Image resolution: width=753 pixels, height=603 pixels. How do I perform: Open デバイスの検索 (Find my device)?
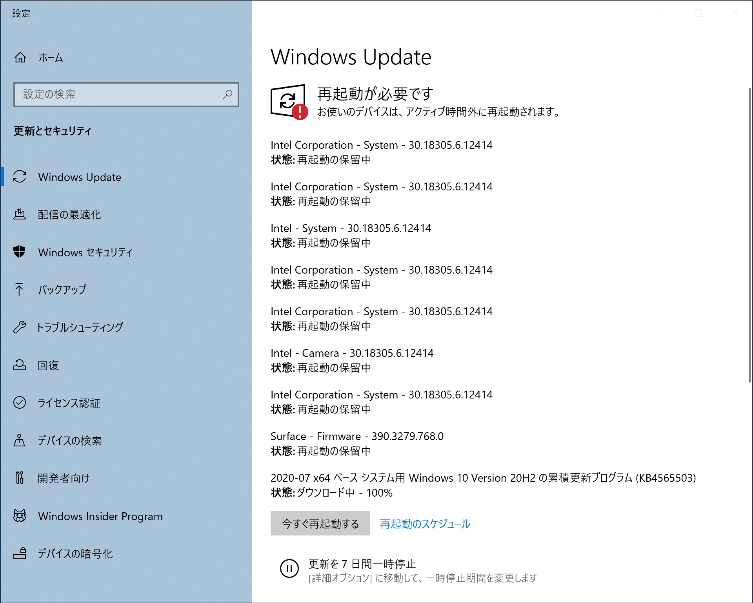click(x=70, y=440)
